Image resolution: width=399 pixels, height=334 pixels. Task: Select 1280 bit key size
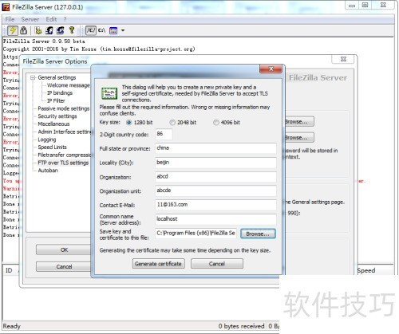129,123
